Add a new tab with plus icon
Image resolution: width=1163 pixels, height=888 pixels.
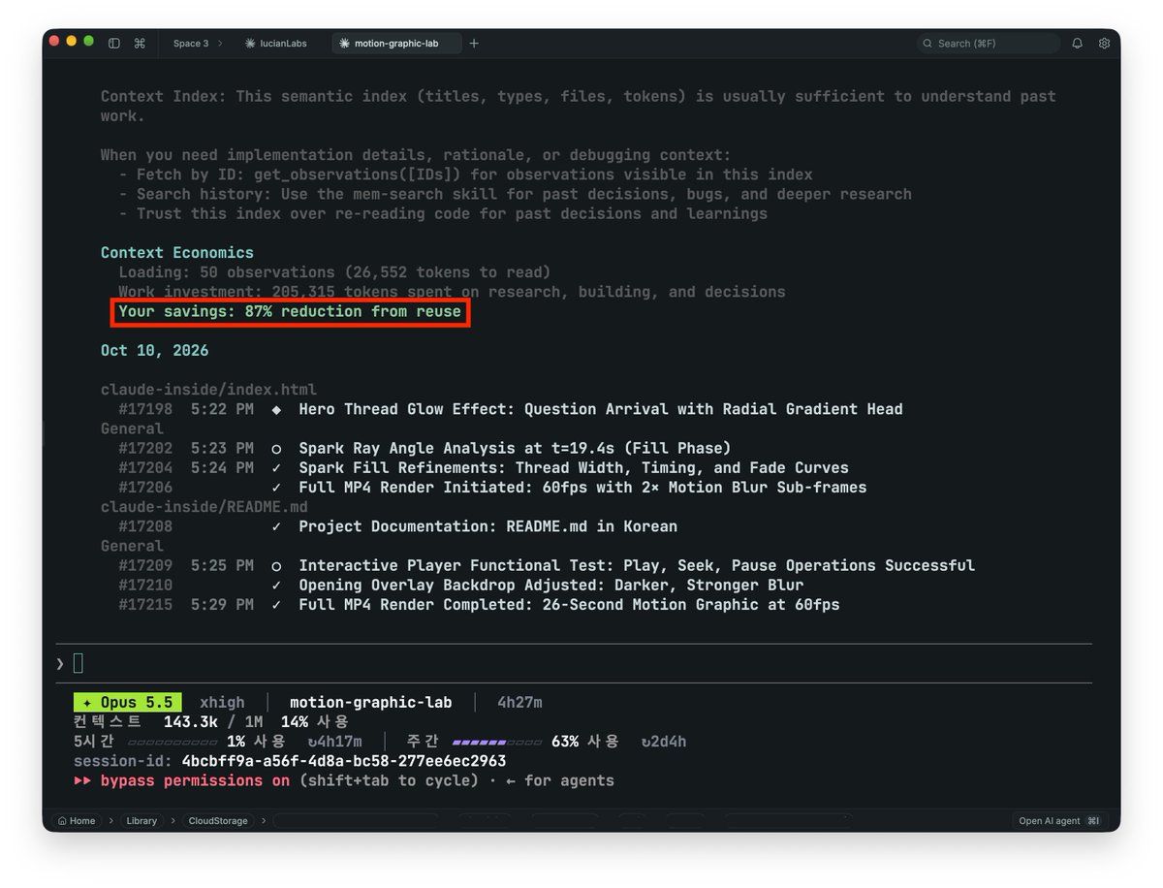tap(474, 44)
